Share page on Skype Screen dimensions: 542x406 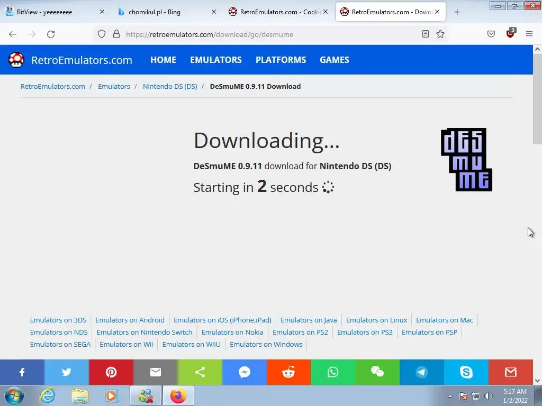tap(466, 372)
